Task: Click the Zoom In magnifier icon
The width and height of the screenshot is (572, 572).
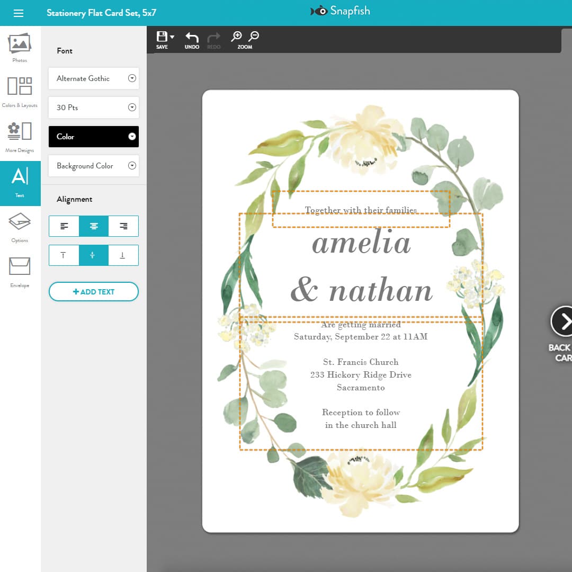Action: tap(237, 36)
